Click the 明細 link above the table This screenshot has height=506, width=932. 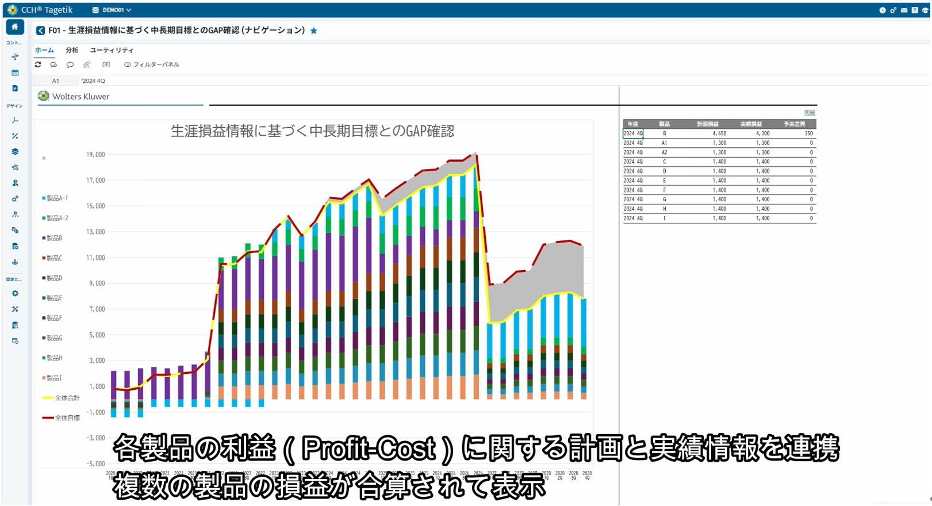[x=809, y=113]
